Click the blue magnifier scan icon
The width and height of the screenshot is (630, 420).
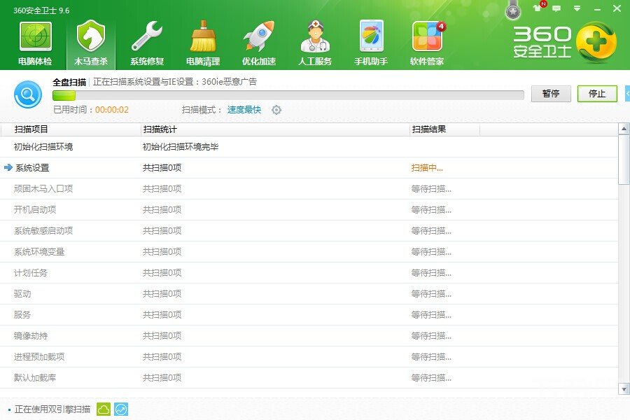click(28, 93)
